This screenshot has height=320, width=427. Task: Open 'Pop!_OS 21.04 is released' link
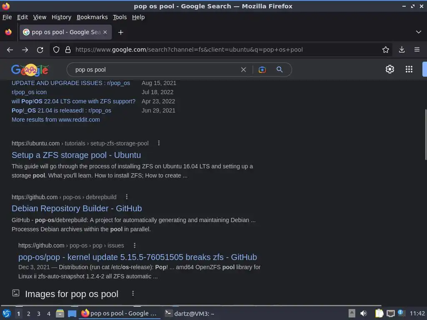[x=61, y=110]
